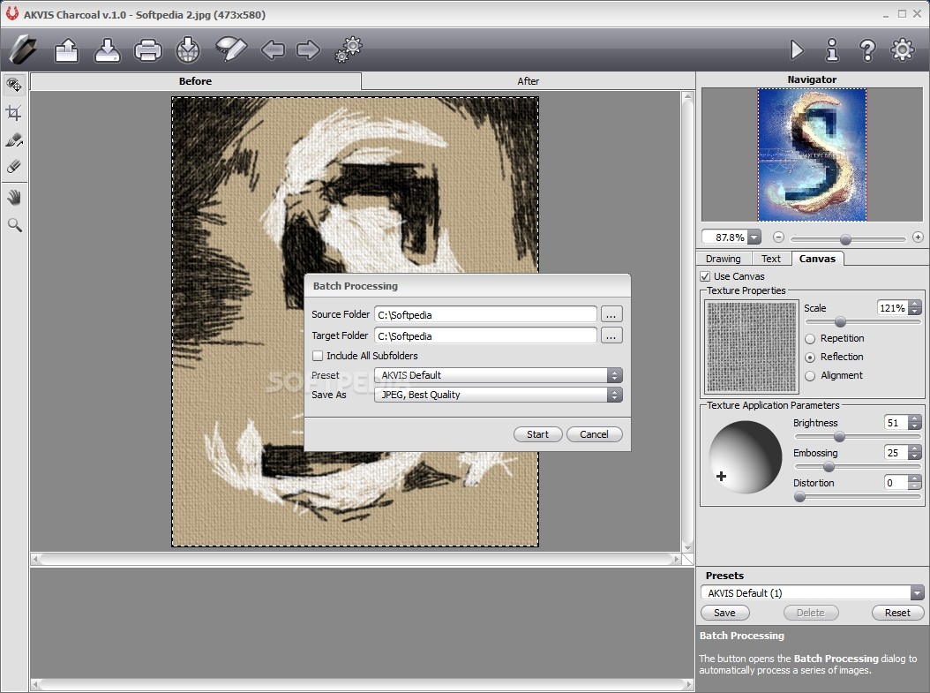930x693 pixels.
Task: Click the Navigator image thumbnail
Action: tap(812, 154)
